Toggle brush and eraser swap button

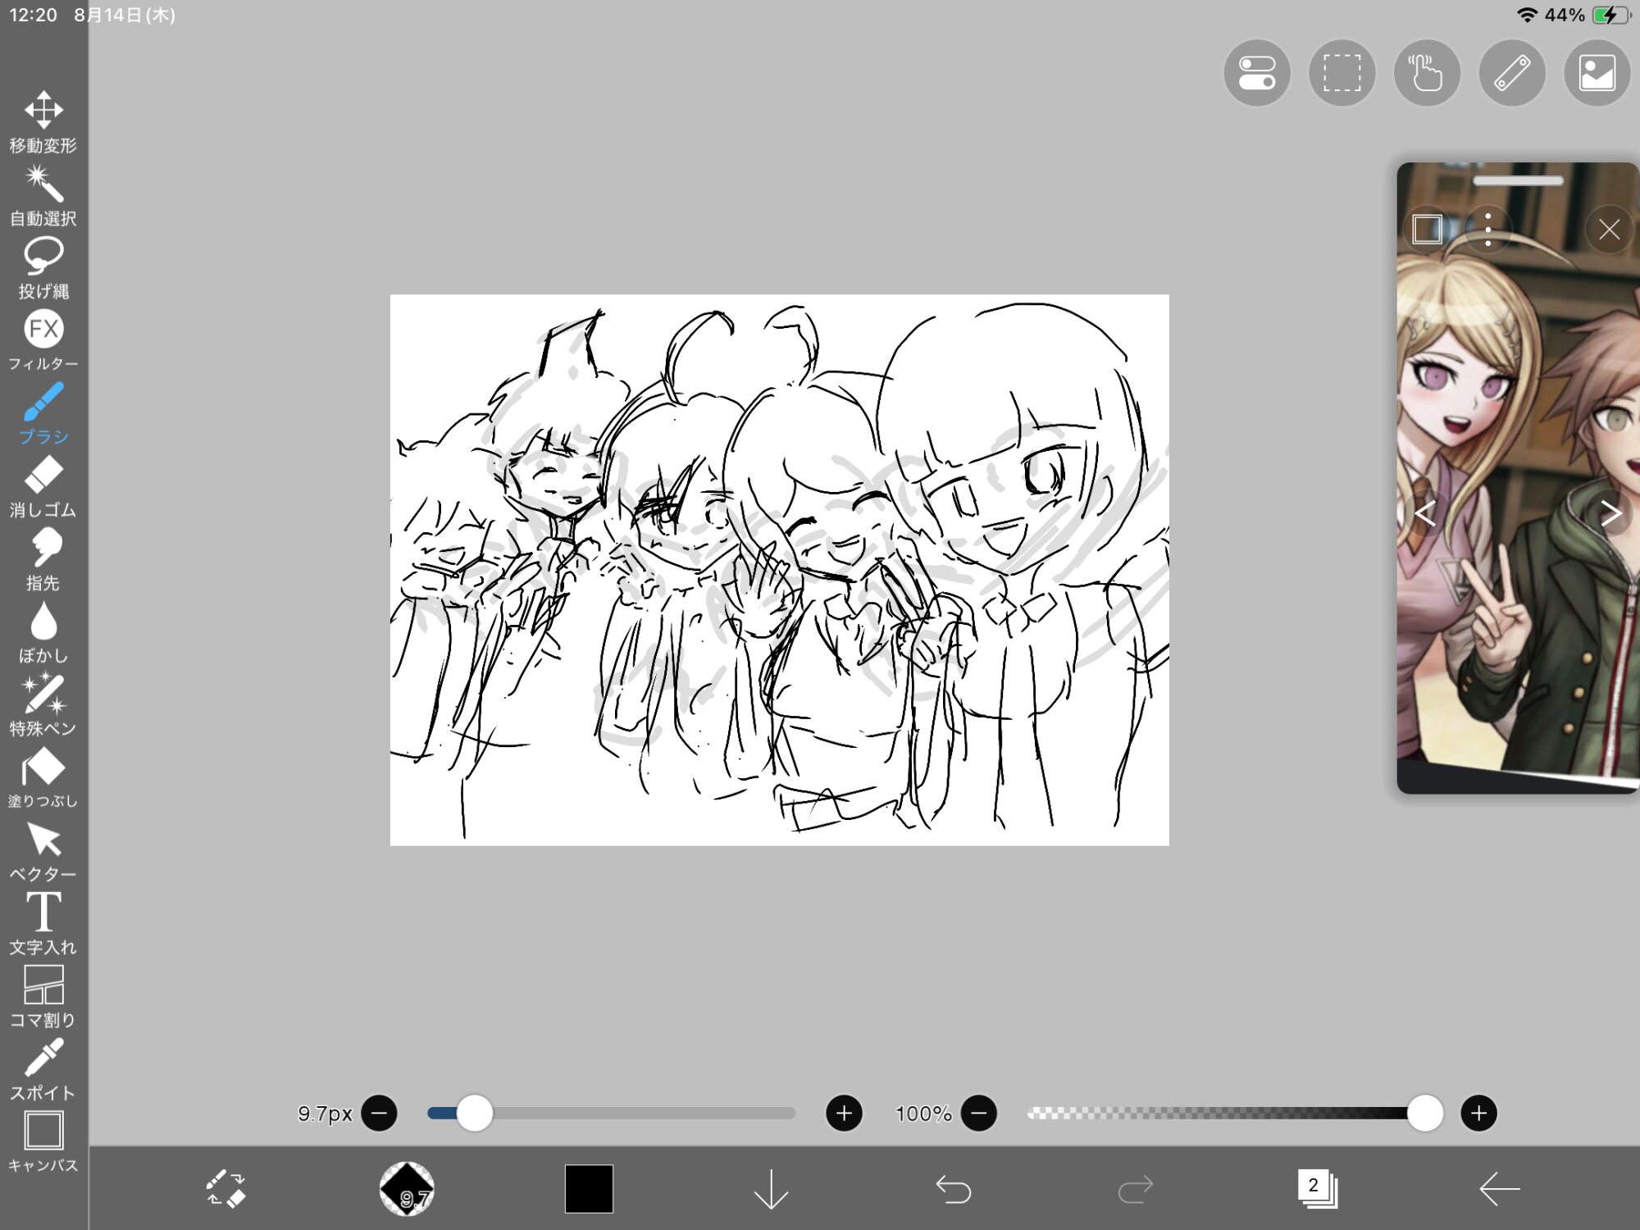225,1188
